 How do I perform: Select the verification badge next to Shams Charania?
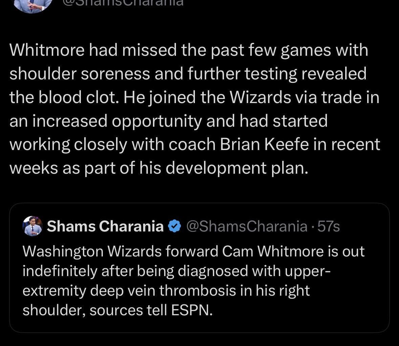coord(174,226)
